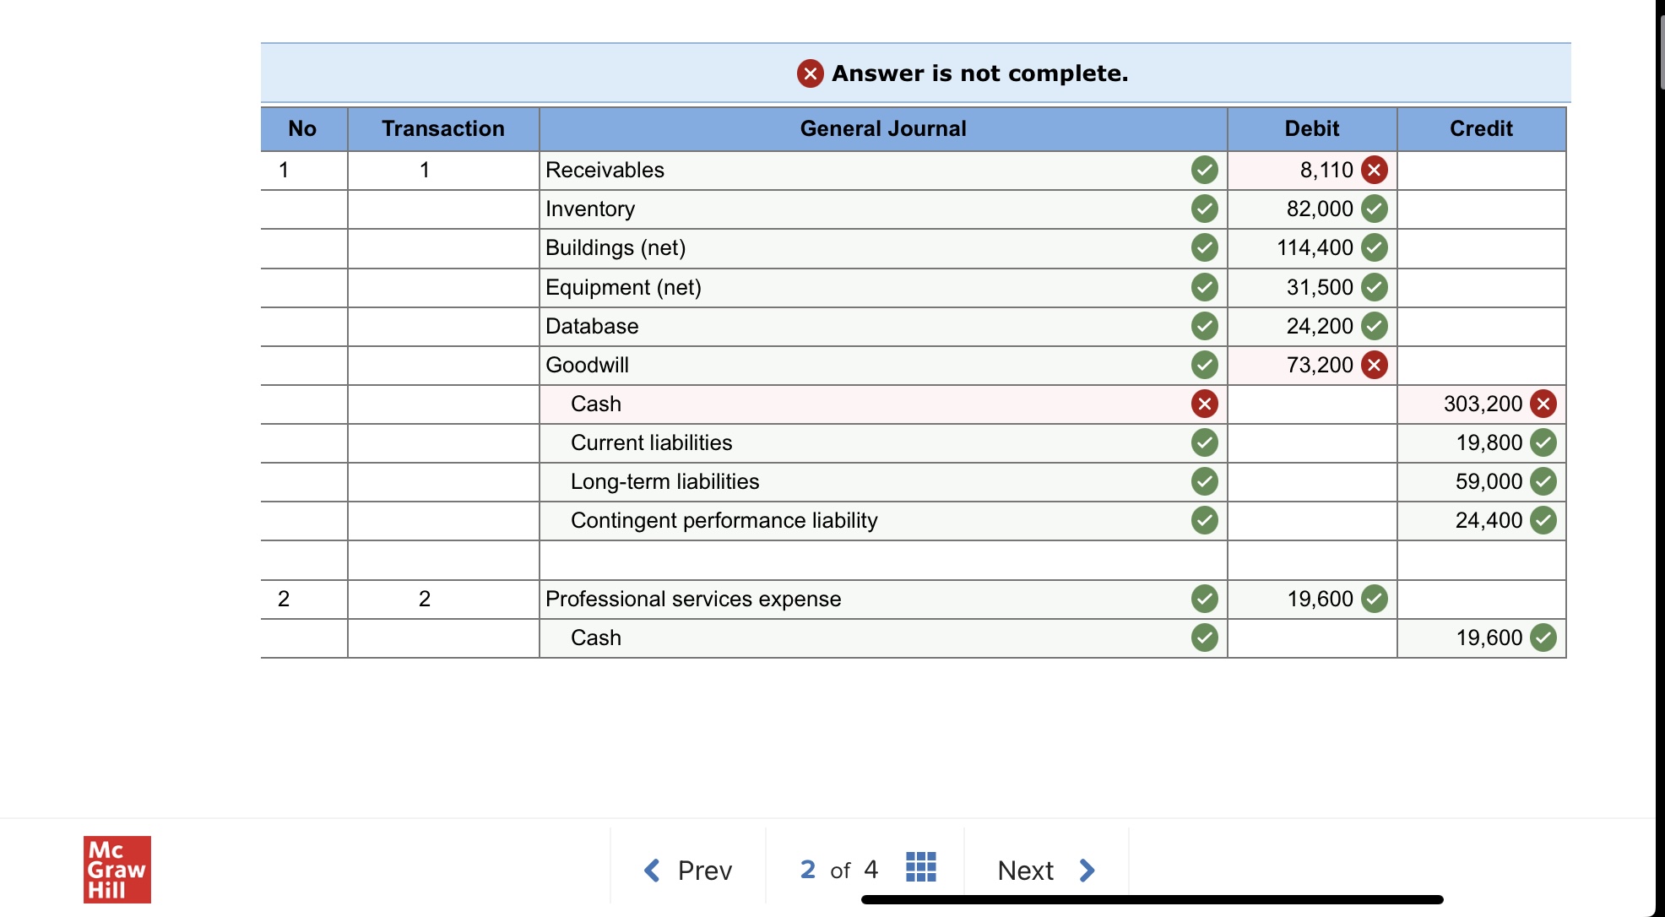
Task: Click the McGraw Hill logo
Action: (117, 870)
